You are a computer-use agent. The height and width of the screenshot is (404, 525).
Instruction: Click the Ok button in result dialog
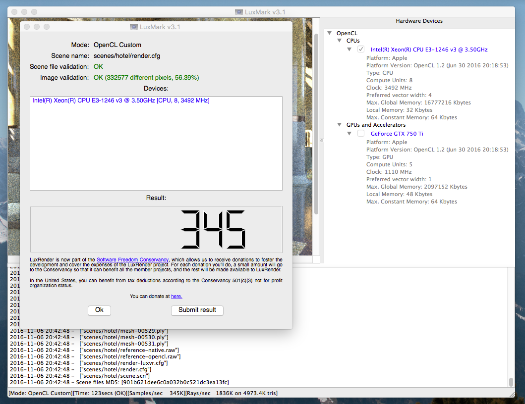(99, 310)
